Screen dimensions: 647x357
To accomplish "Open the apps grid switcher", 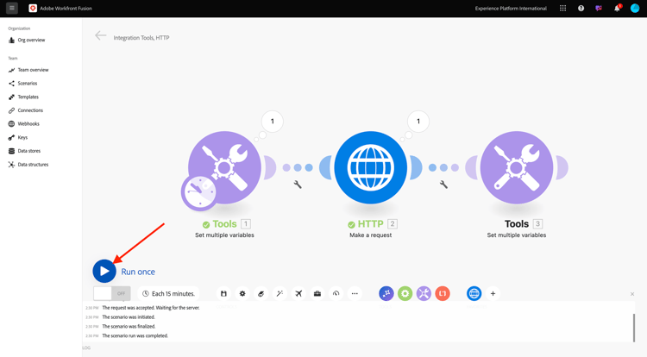I will pyautogui.click(x=562, y=9).
